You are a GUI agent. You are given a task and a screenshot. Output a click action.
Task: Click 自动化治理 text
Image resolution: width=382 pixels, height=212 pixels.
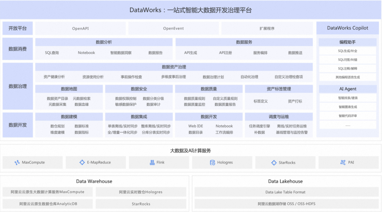[249, 77]
